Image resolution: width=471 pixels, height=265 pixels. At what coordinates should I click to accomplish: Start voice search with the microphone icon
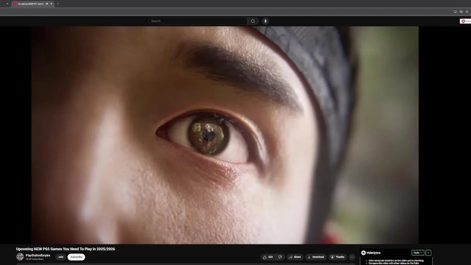pos(265,21)
